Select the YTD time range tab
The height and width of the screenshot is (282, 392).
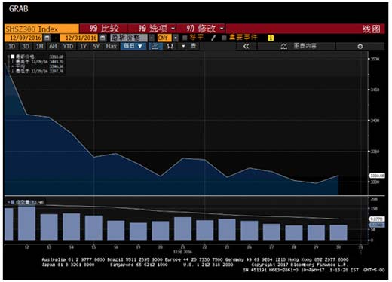68,46
